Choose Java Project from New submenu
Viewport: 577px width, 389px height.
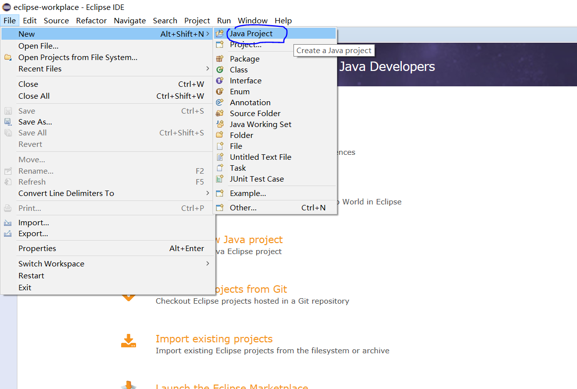pos(275,34)
